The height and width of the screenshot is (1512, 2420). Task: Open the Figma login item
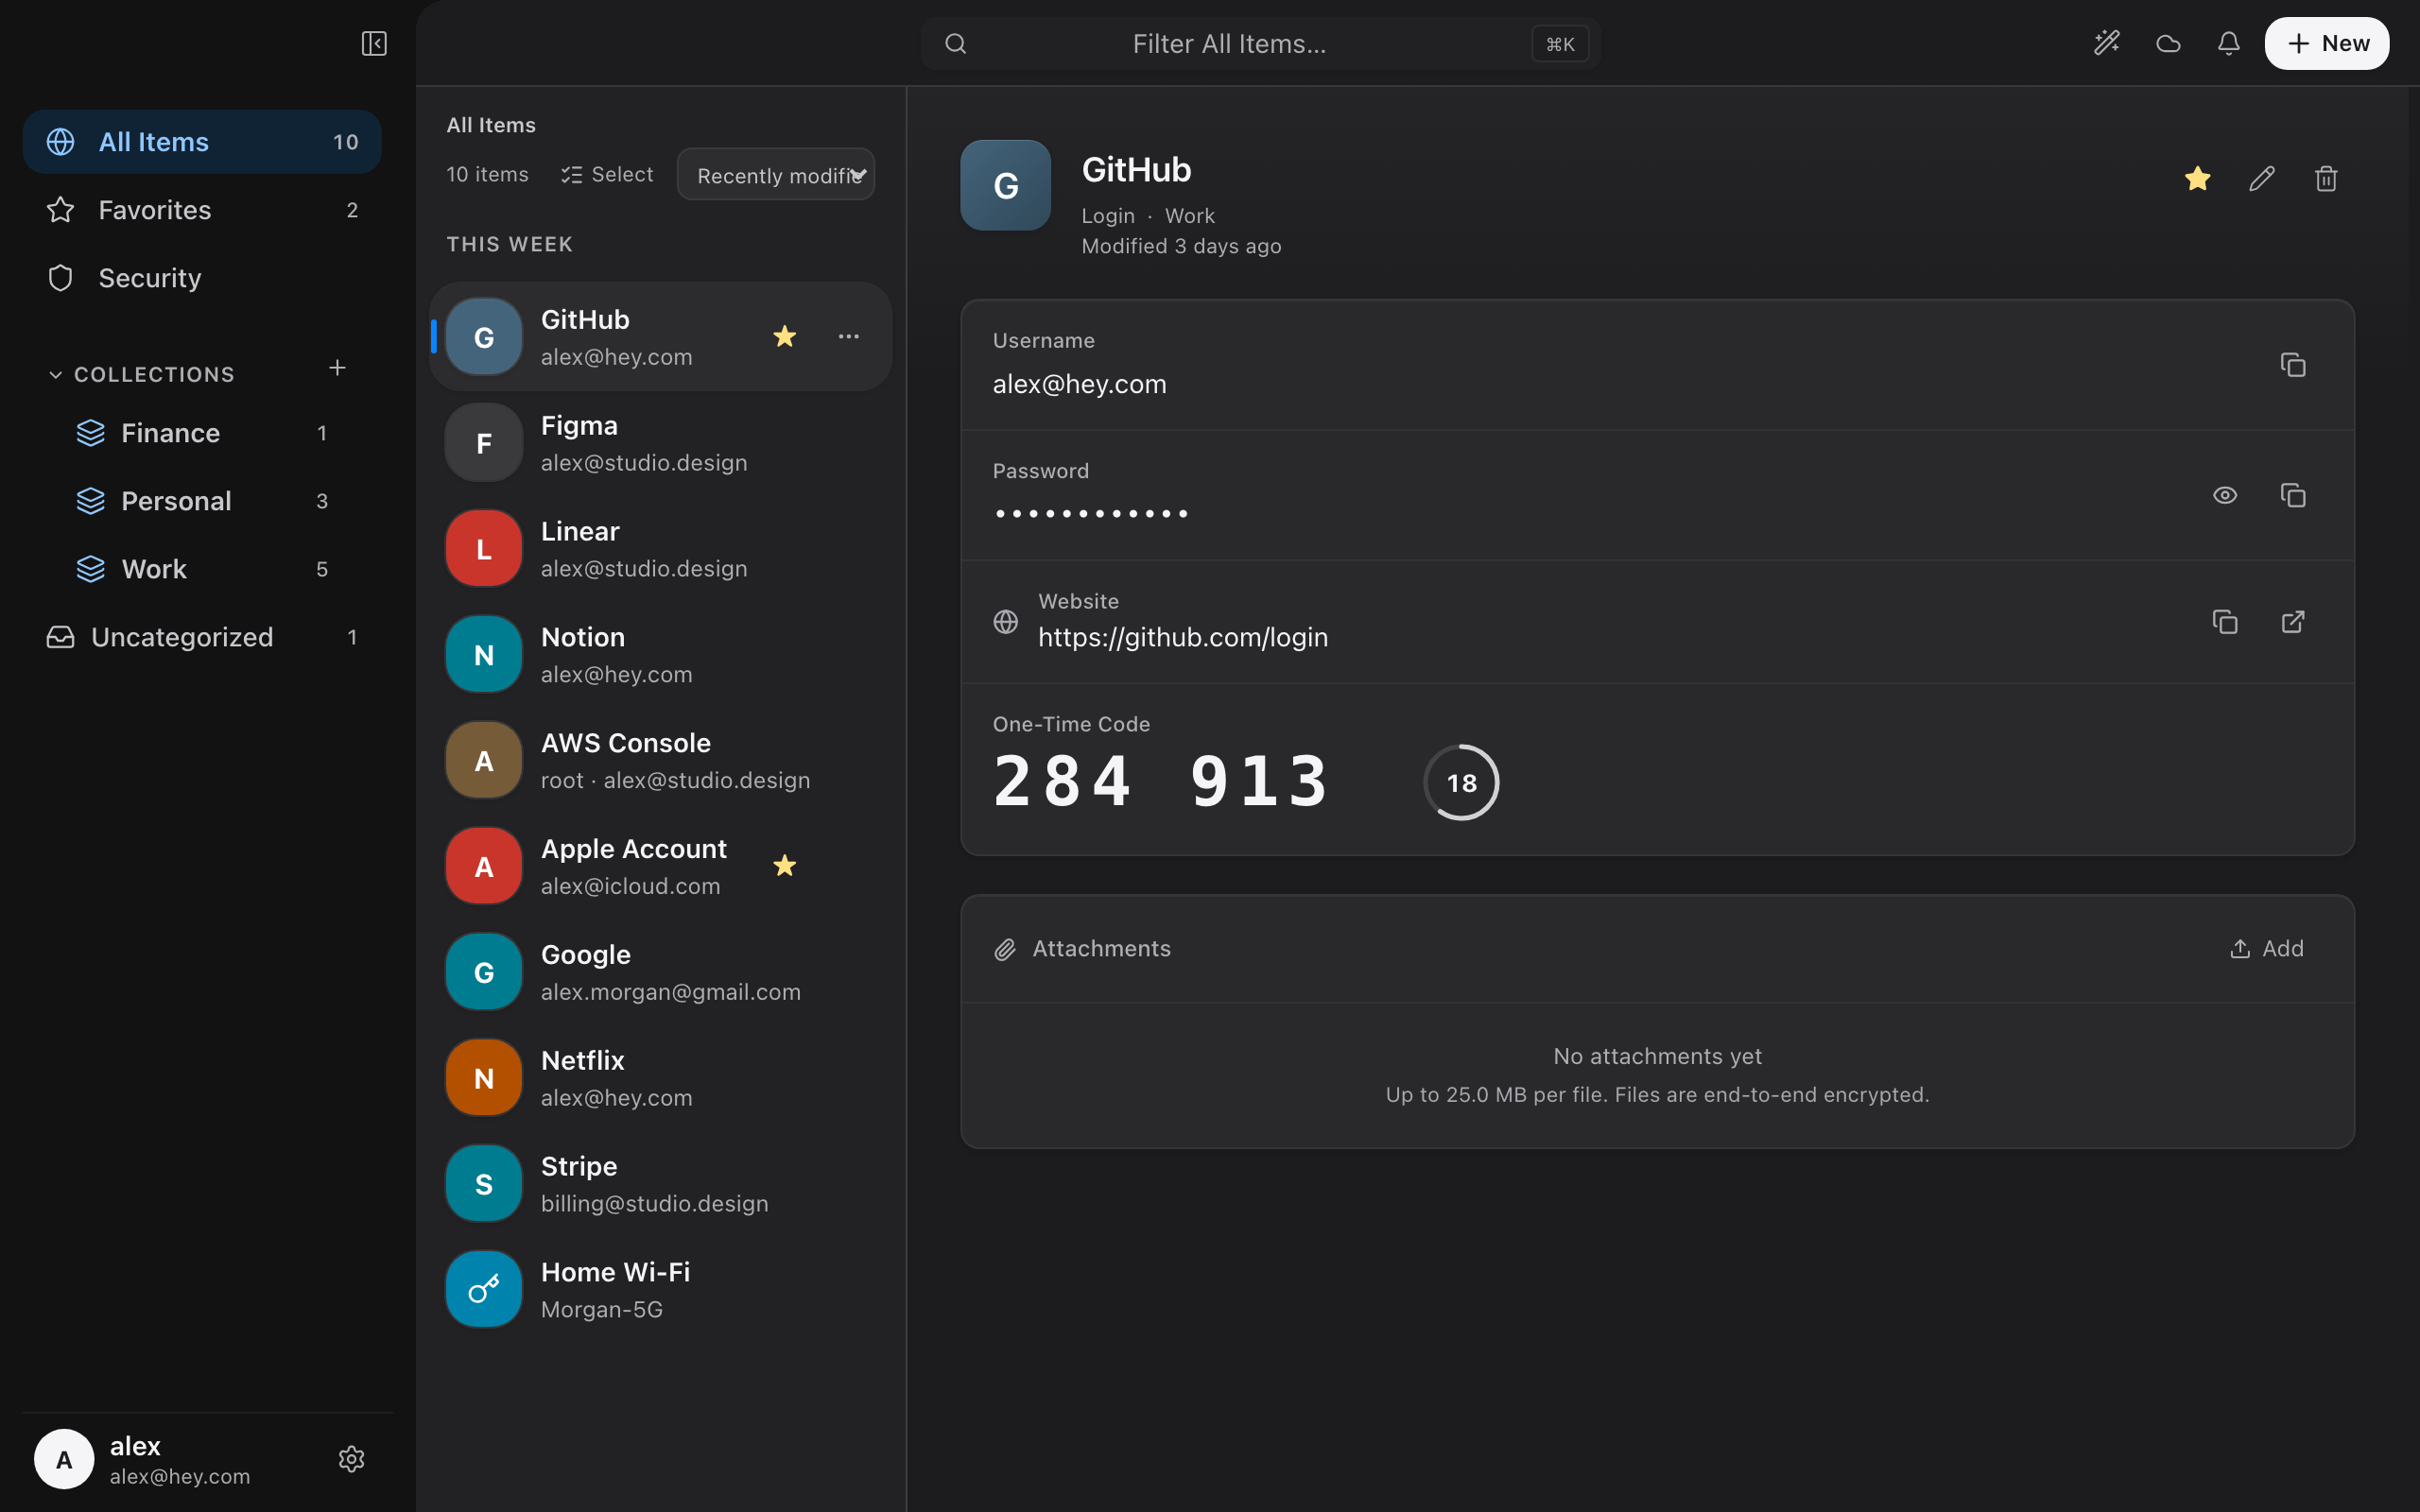pos(661,443)
